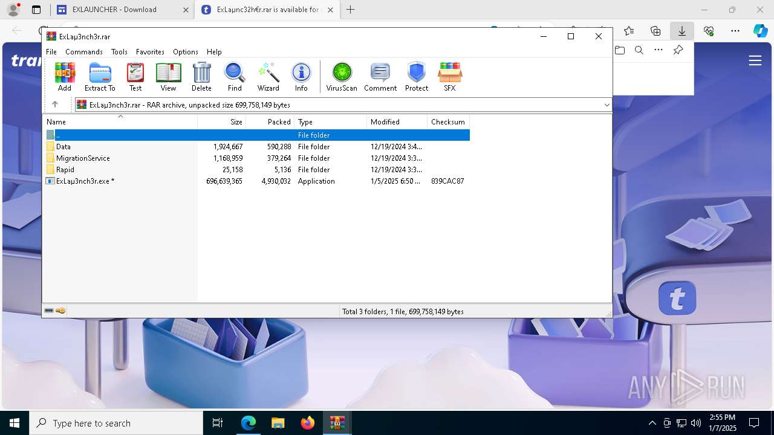Image resolution: width=774 pixels, height=435 pixels.
Task: Run VirusScan from the toolbar
Action: pyautogui.click(x=342, y=77)
